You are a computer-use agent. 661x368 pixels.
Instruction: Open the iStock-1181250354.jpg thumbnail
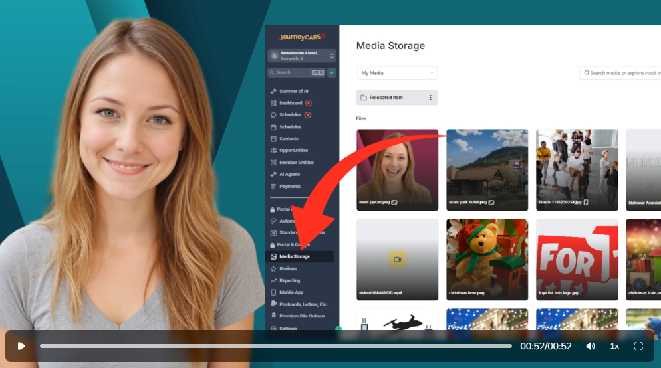pyautogui.click(x=577, y=169)
